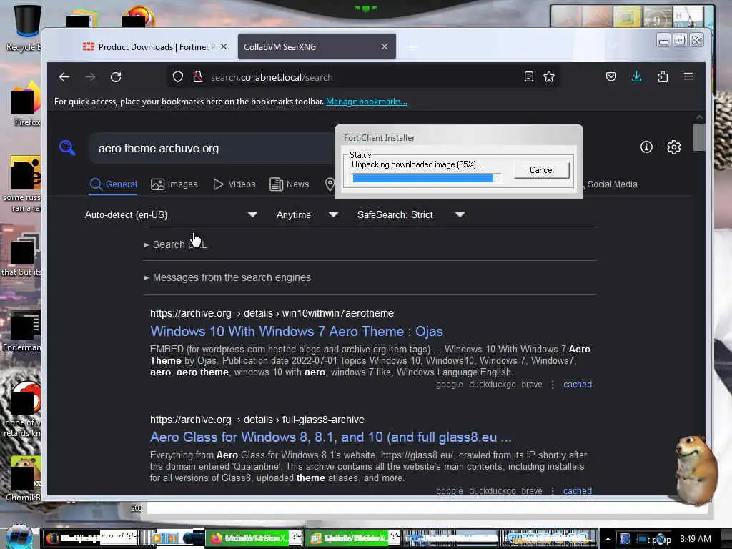
Task: Open cached copy of full-glass8-archive result
Action: point(578,490)
